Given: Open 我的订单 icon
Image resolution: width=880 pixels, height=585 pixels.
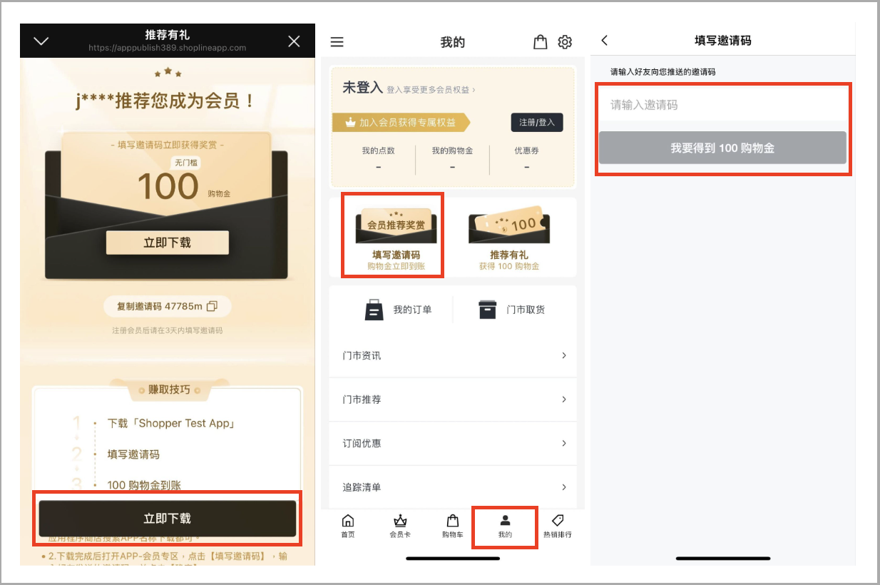Looking at the screenshot, I should point(374,310).
